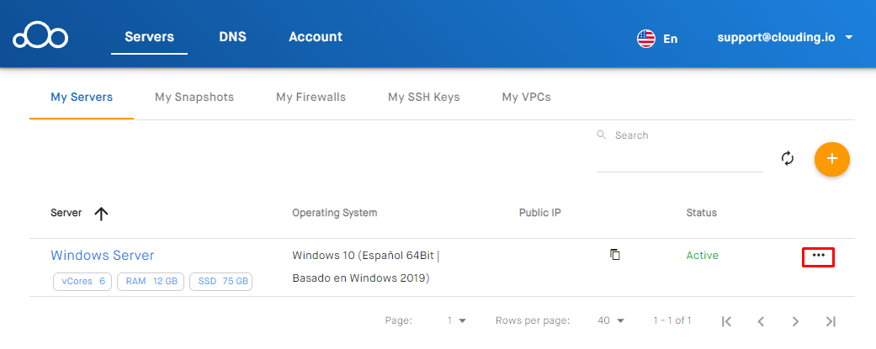Open the Rows per page dropdown
The width and height of the screenshot is (876, 349).
coord(611,320)
